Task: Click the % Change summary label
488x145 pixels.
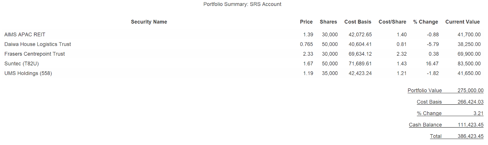Action: 429,113
